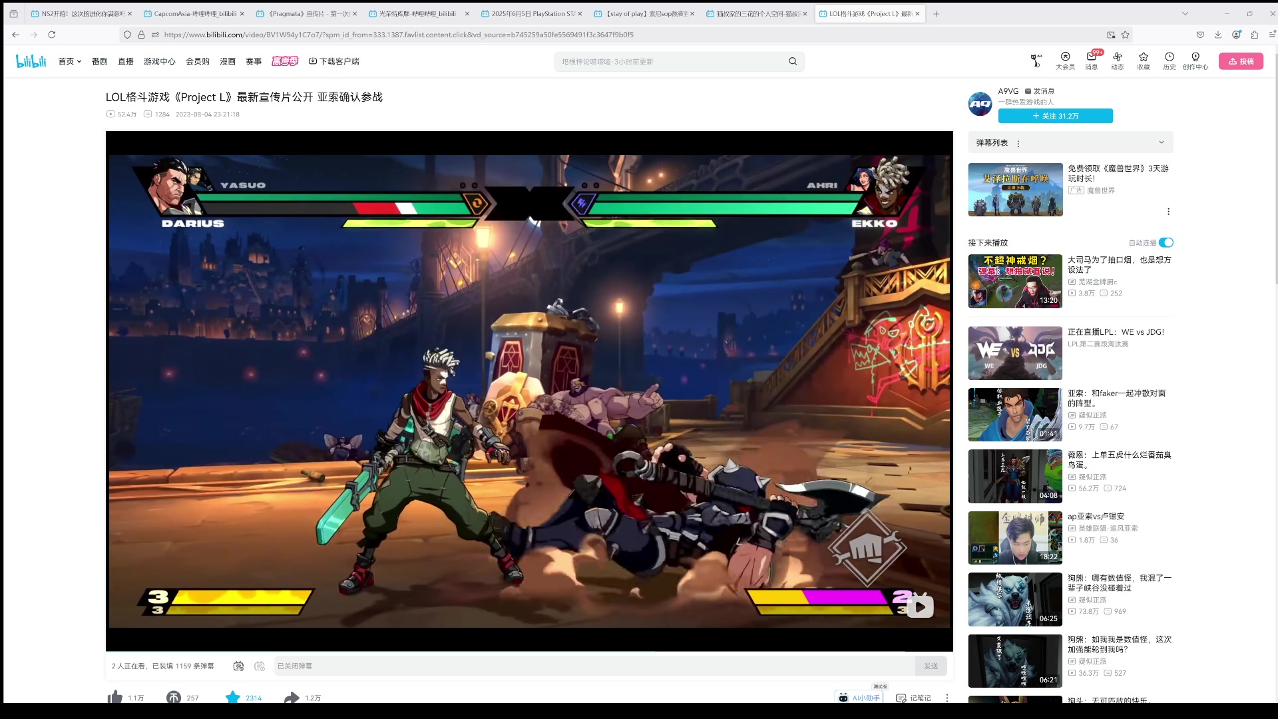Open 亚索：和faker一起冲散对面的阵型 video title
This screenshot has width=1278, height=719.
[x=1116, y=398]
